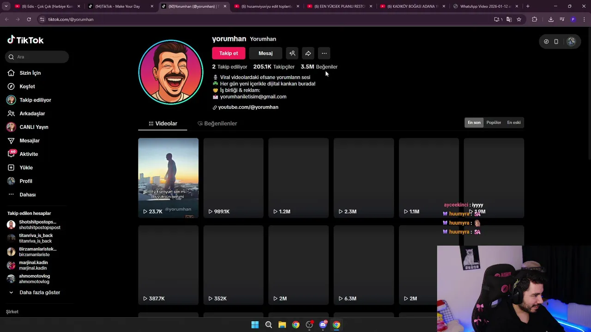
Task: Open the video with 387.7K views
Action: 168,265
